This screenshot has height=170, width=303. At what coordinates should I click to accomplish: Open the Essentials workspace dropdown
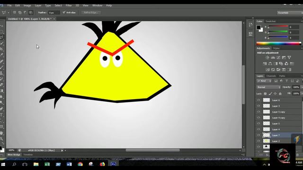tap(290, 13)
